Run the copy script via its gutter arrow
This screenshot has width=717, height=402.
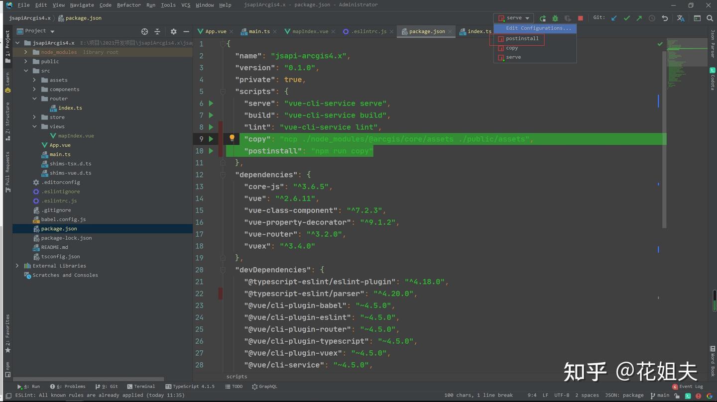coord(211,139)
